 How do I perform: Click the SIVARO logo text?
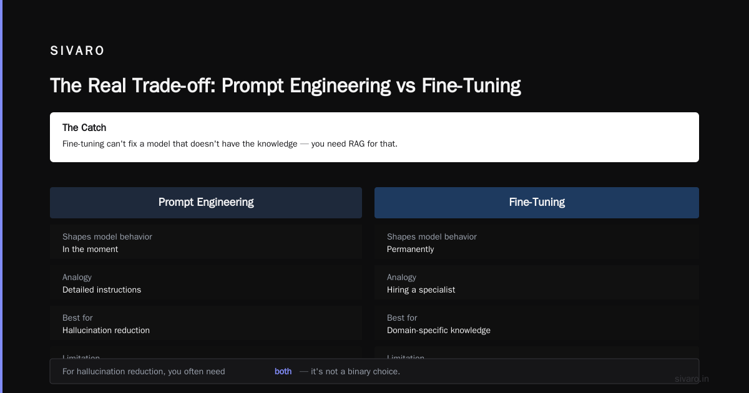pos(77,51)
